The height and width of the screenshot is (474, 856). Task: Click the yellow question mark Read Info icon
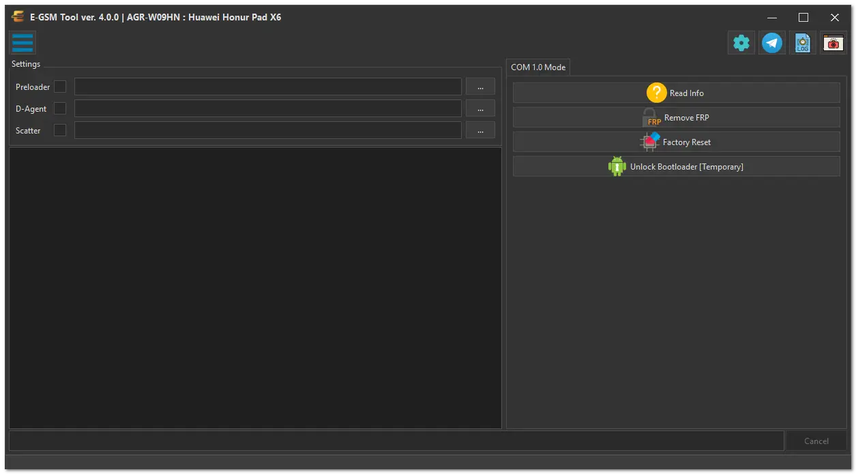(656, 93)
